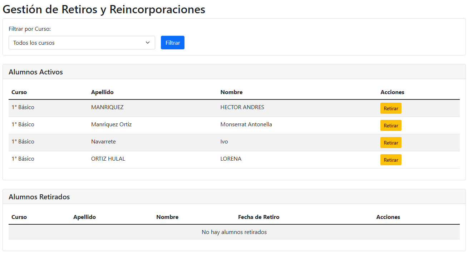Click Nombre column header in Alumnos Activos table
The image size is (468, 254).
click(231, 92)
